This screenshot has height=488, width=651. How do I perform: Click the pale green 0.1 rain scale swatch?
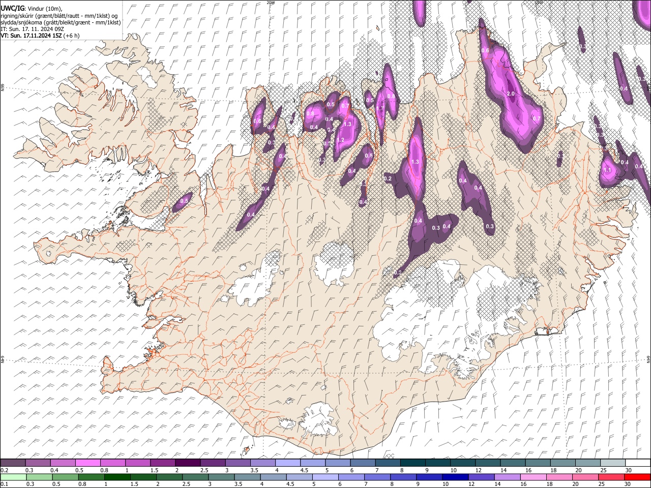(13, 477)
